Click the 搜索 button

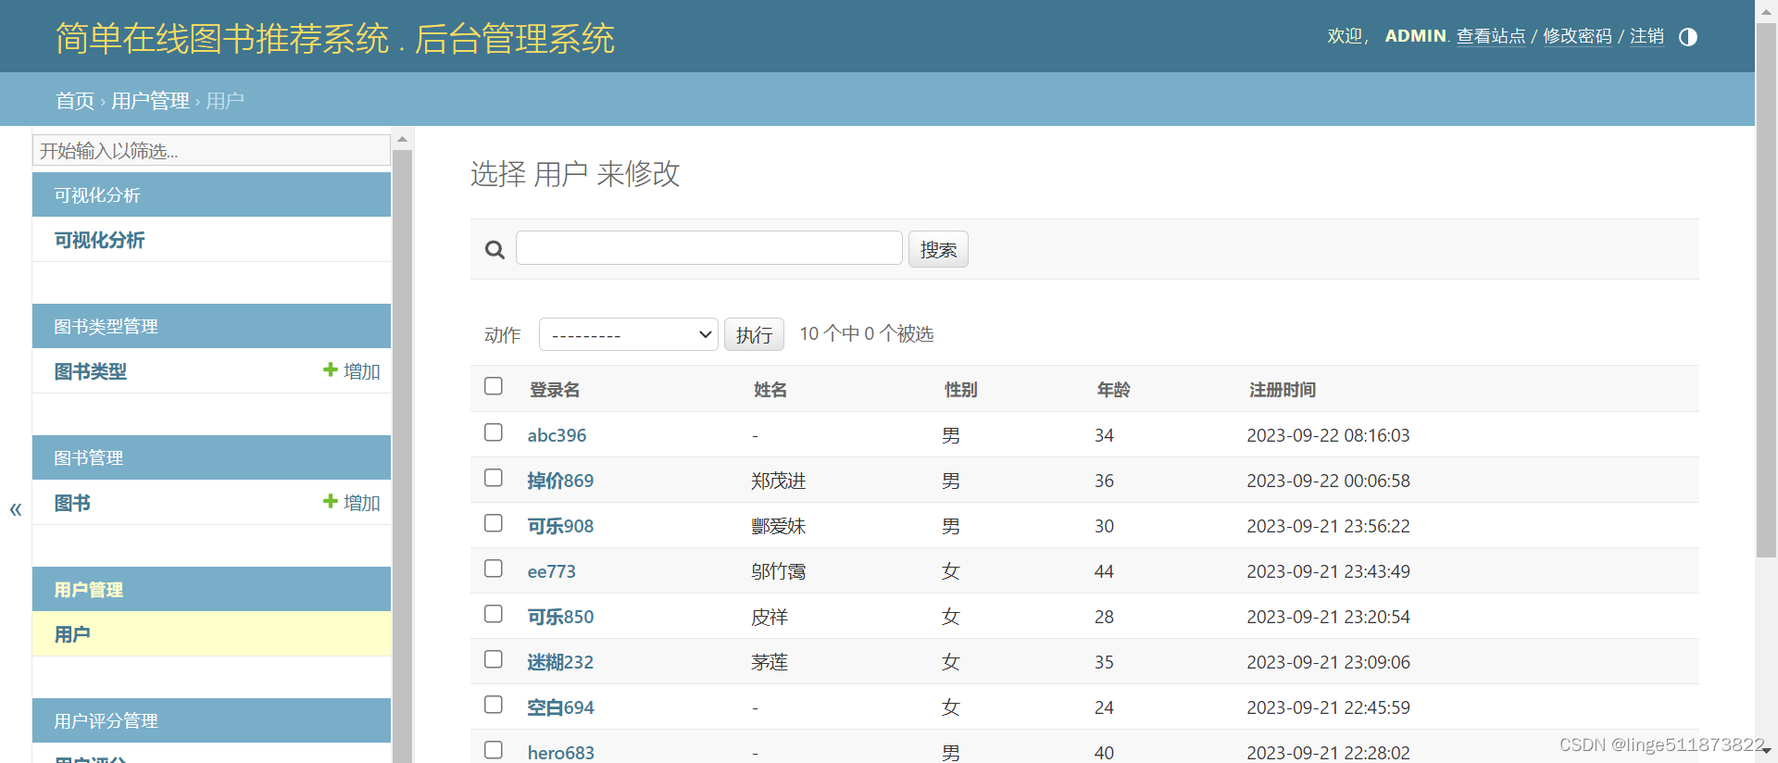coord(938,249)
